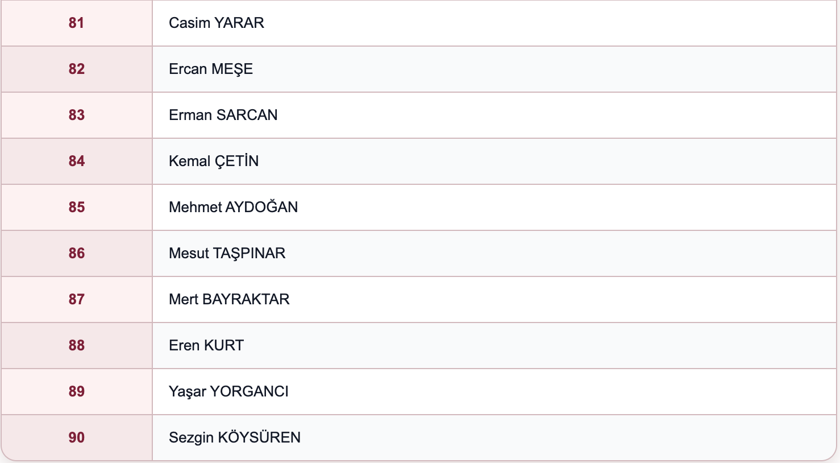Viewport: 840px width, 463px height.
Task: Click row number 87
Action: [x=76, y=299]
